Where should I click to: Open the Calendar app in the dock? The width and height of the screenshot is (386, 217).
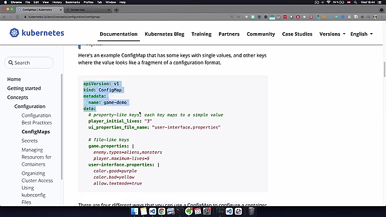[x=198, y=212]
